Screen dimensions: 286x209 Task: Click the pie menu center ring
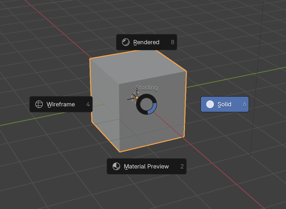tap(147, 104)
